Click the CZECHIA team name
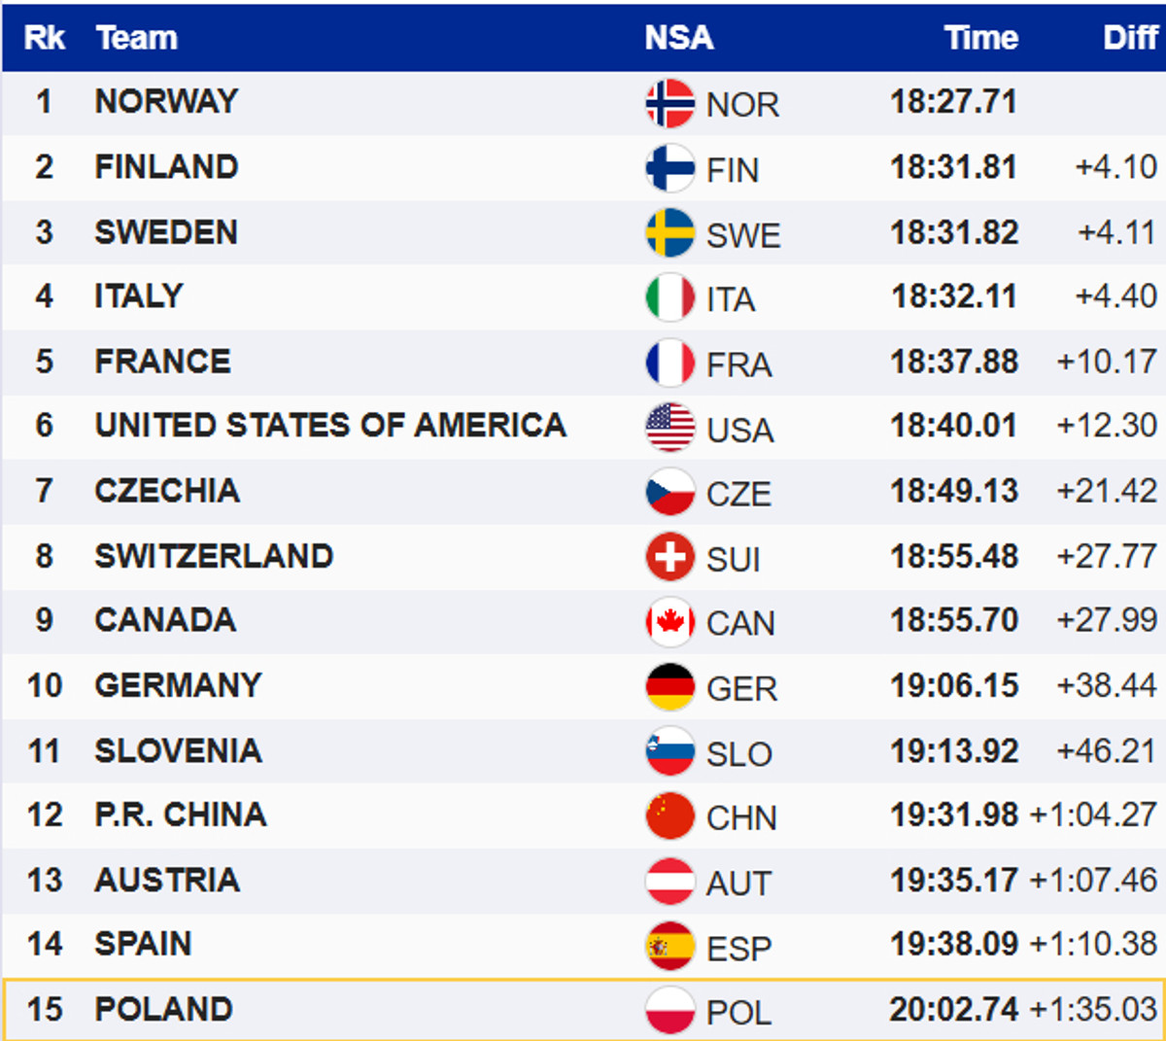The height and width of the screenshot is (1041, 1166). pos(167,490)
